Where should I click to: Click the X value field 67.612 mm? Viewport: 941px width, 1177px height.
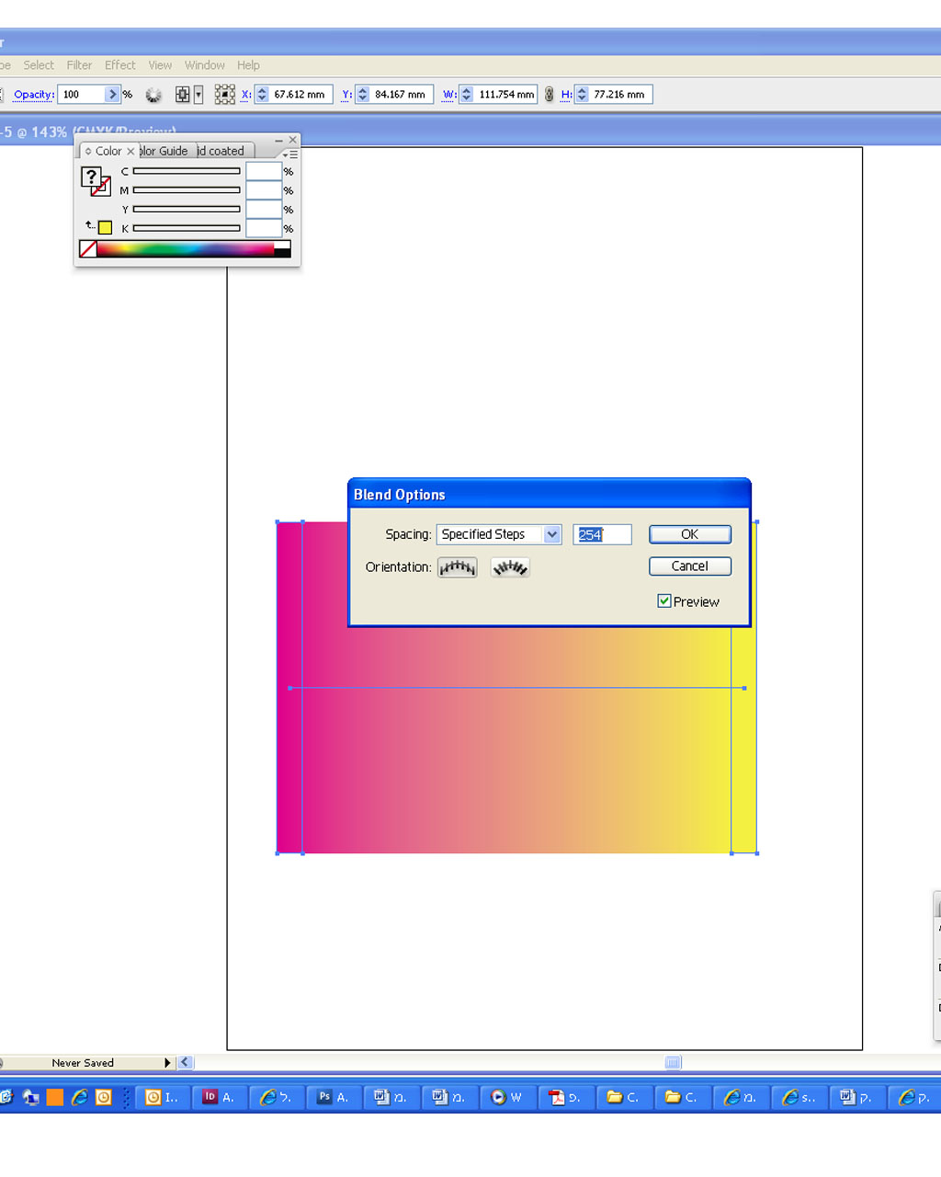click(x=300, y=95)
